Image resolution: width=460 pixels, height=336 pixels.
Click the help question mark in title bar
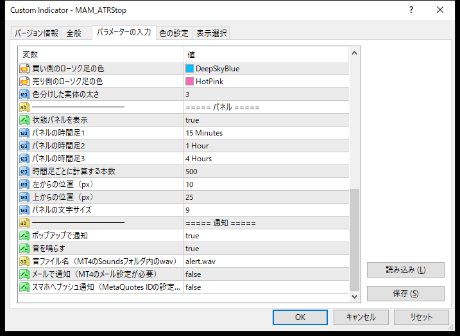[411, 10]
